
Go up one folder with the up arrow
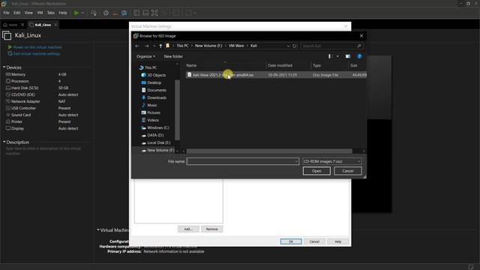pyautogui.click(x=160, y=46)
